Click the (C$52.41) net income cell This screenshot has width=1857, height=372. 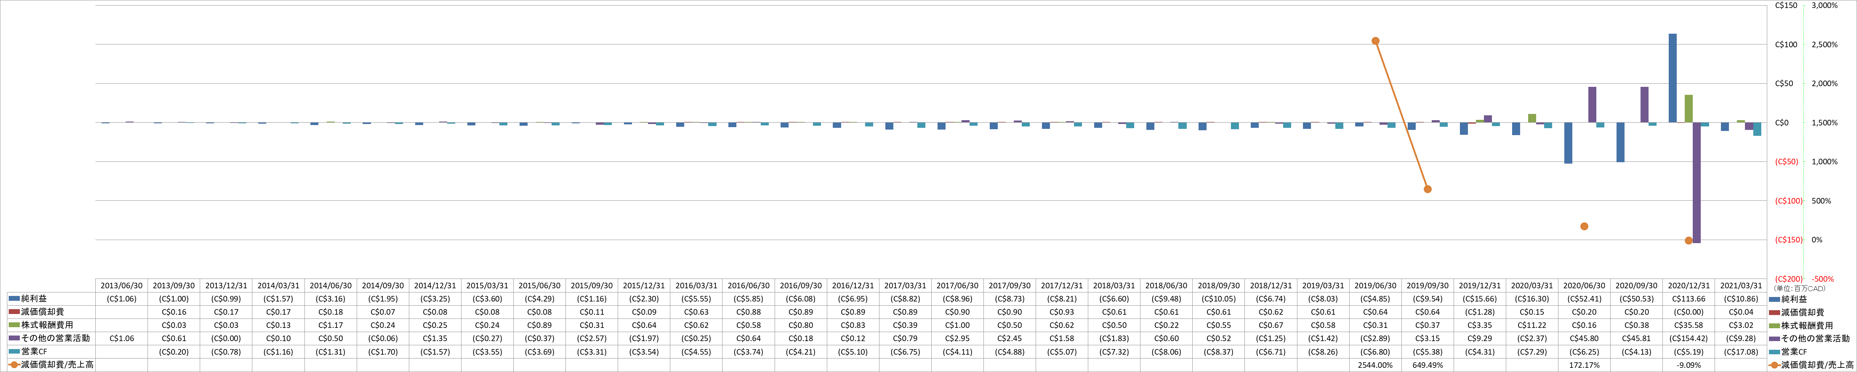coord(1585,299)
